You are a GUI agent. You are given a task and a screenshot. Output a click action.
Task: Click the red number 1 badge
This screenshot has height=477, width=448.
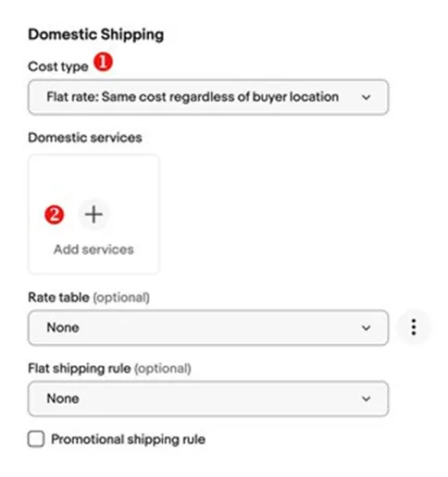[104, 62]
